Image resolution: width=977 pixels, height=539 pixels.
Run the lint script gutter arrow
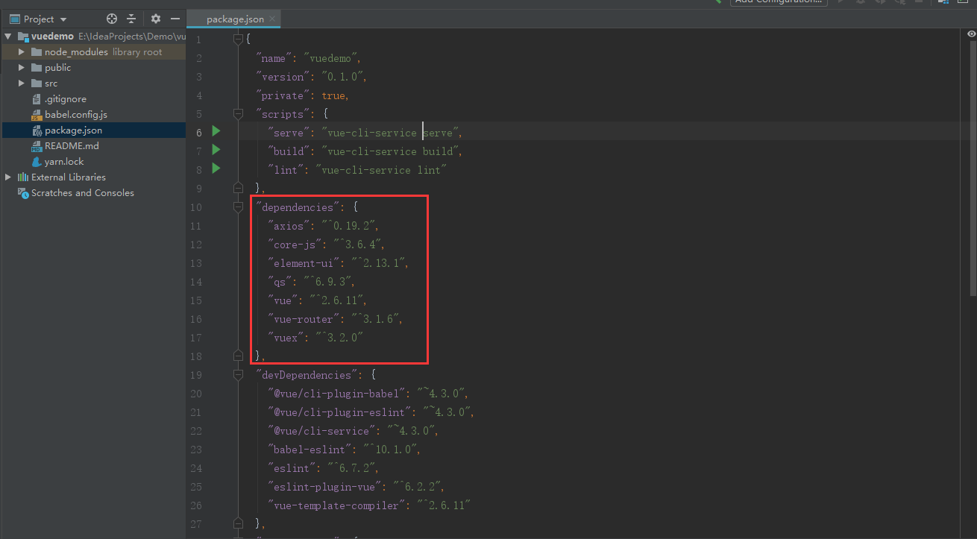pos(216,168)
